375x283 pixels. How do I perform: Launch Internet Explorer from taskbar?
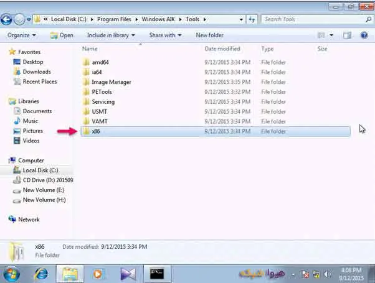click(41, 274)
